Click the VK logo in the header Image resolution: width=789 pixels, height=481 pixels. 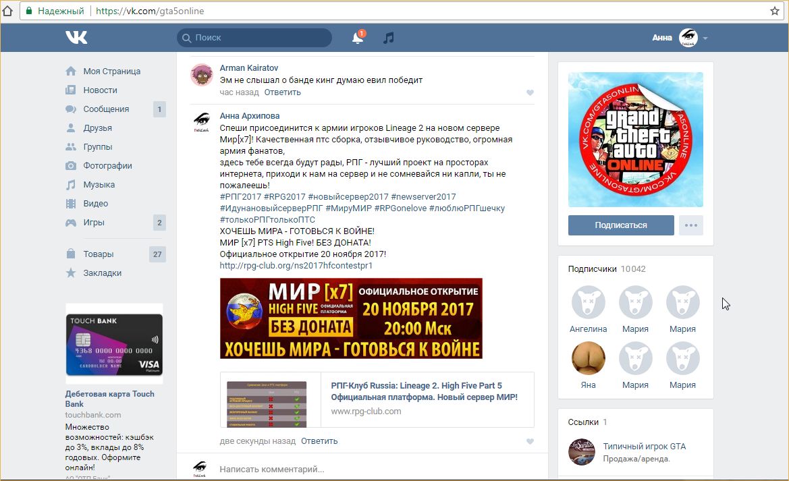[76, 37]
